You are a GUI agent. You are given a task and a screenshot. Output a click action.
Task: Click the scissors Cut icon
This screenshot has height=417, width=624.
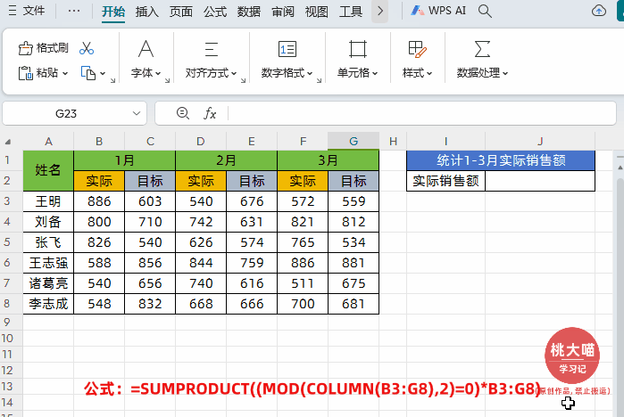87,48
